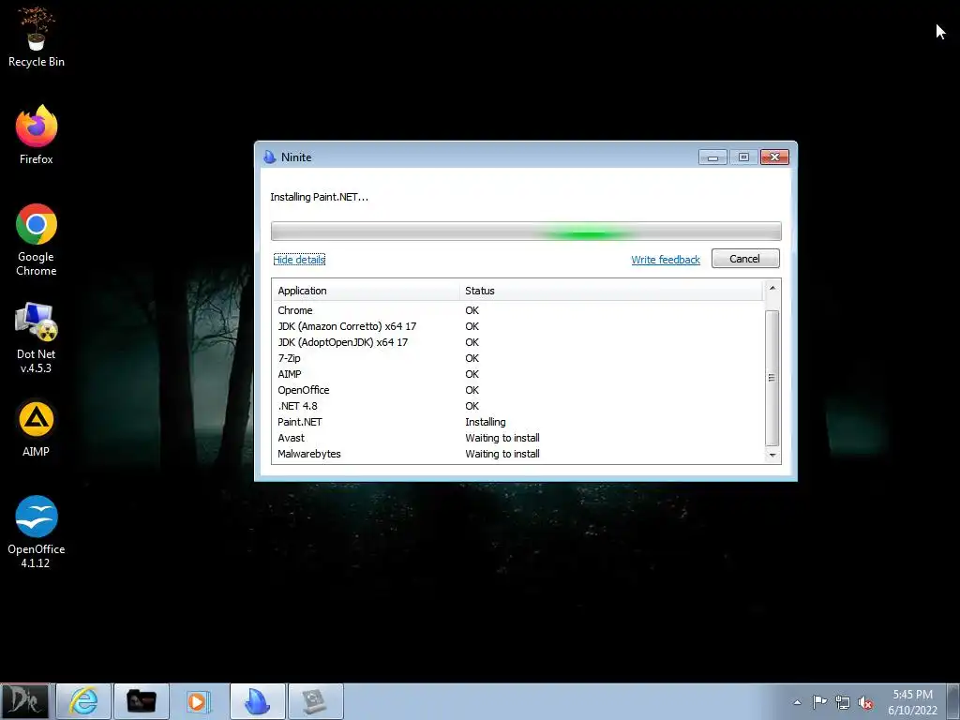Click the Hide details link
The width and height of the screenshot is (960, 720).
299,260
